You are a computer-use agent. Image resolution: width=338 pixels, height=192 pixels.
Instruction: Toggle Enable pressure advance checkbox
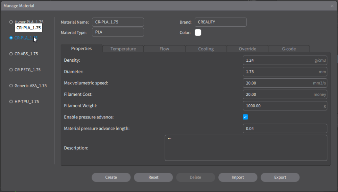tap(245, 117)
